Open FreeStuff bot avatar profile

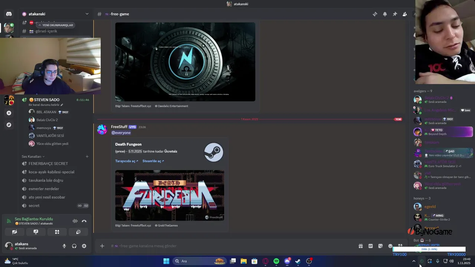pos(102,130)
